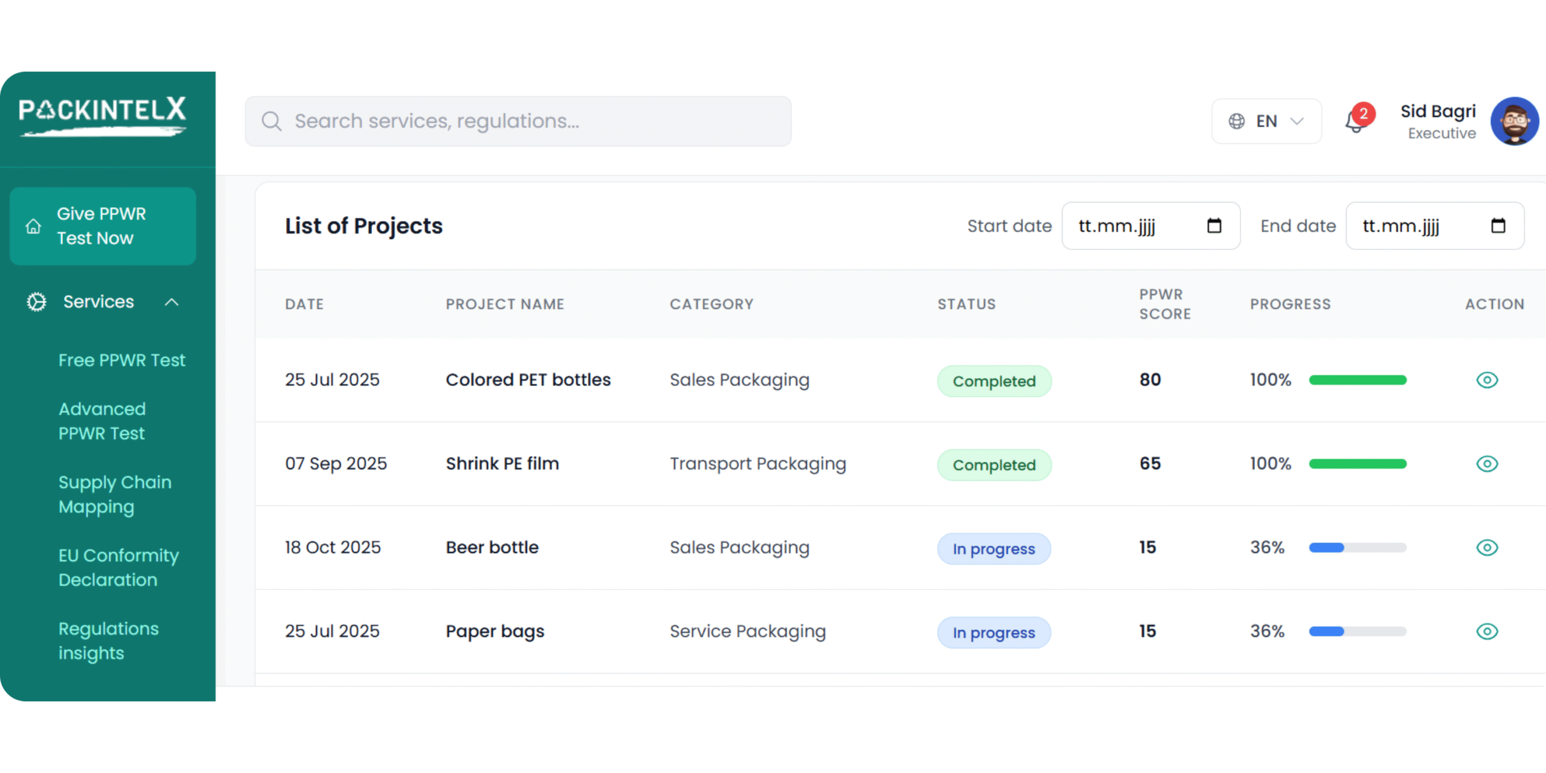1546x773 pixels.
Task: Open the notifications bell
Action: tap(1356, 121)
